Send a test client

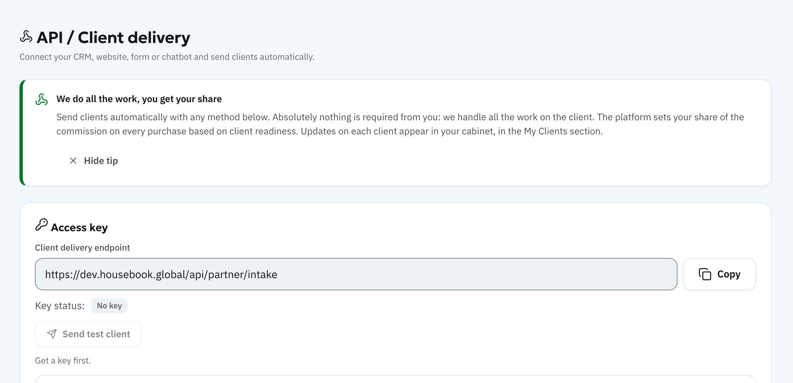(x=88, y=334)
